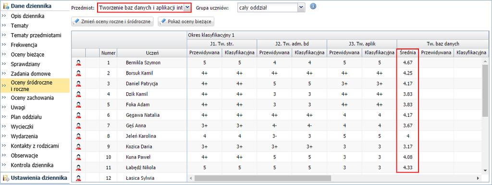Open Oceny zachowania in sidebar
Screen dimensions: 492x185
tap(32, 98)
